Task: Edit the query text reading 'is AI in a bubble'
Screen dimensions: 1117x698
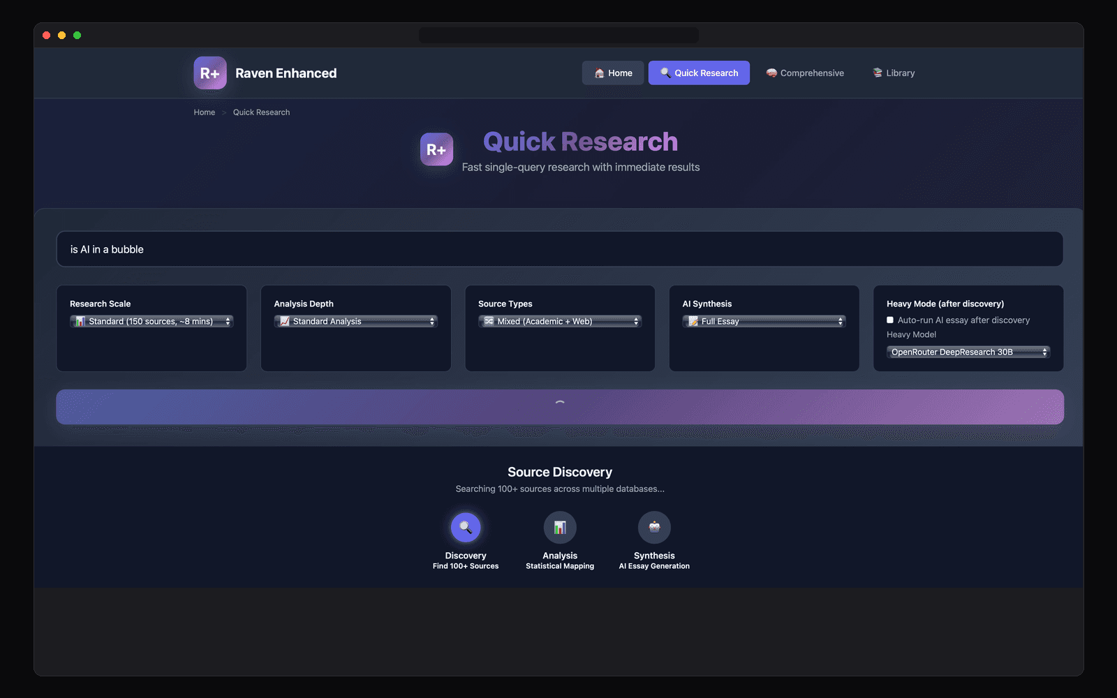Action: click(x=558, y=248)
